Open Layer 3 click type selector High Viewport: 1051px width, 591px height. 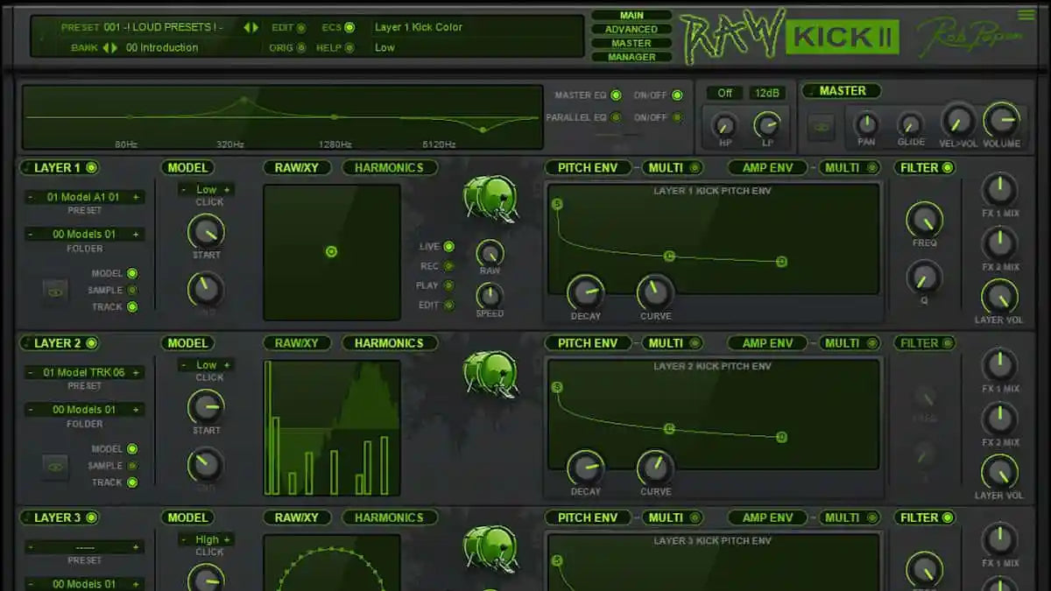[x=207, y=539]
